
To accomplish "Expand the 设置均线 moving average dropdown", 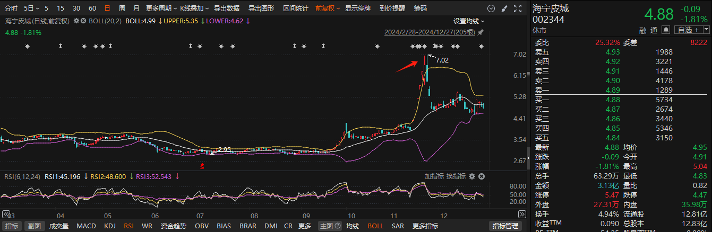I will coord(469,21).
